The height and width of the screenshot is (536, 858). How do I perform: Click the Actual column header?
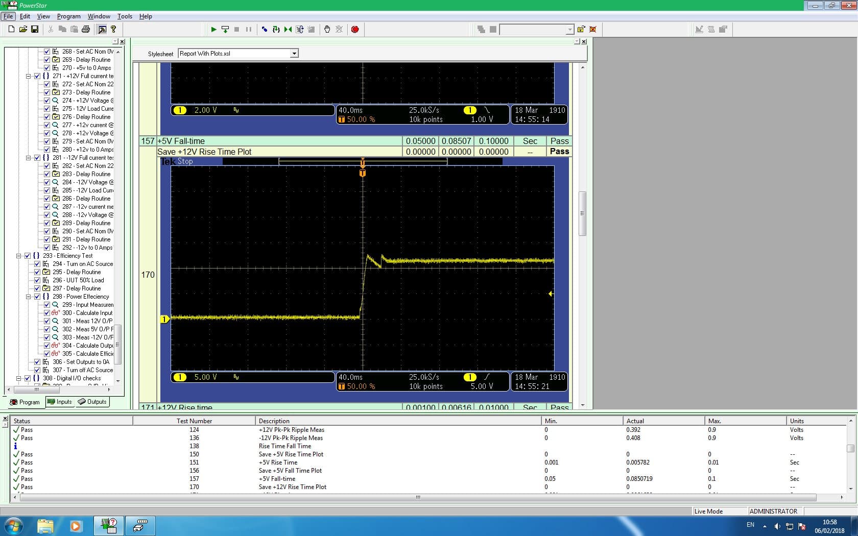point(664,421)
